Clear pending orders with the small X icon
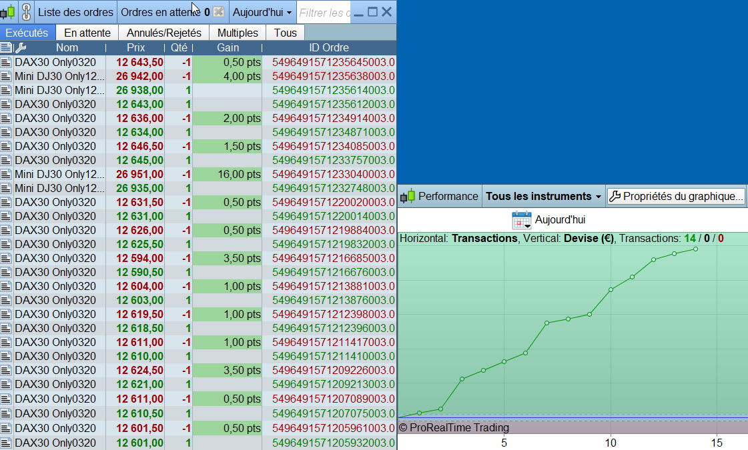The image size is (748, 450). (x=218, y=12)
